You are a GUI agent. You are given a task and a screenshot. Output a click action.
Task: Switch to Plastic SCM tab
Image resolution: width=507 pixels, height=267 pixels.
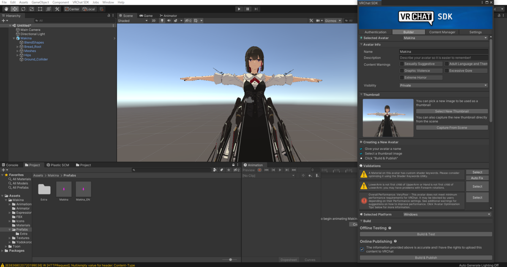[57, 165]
